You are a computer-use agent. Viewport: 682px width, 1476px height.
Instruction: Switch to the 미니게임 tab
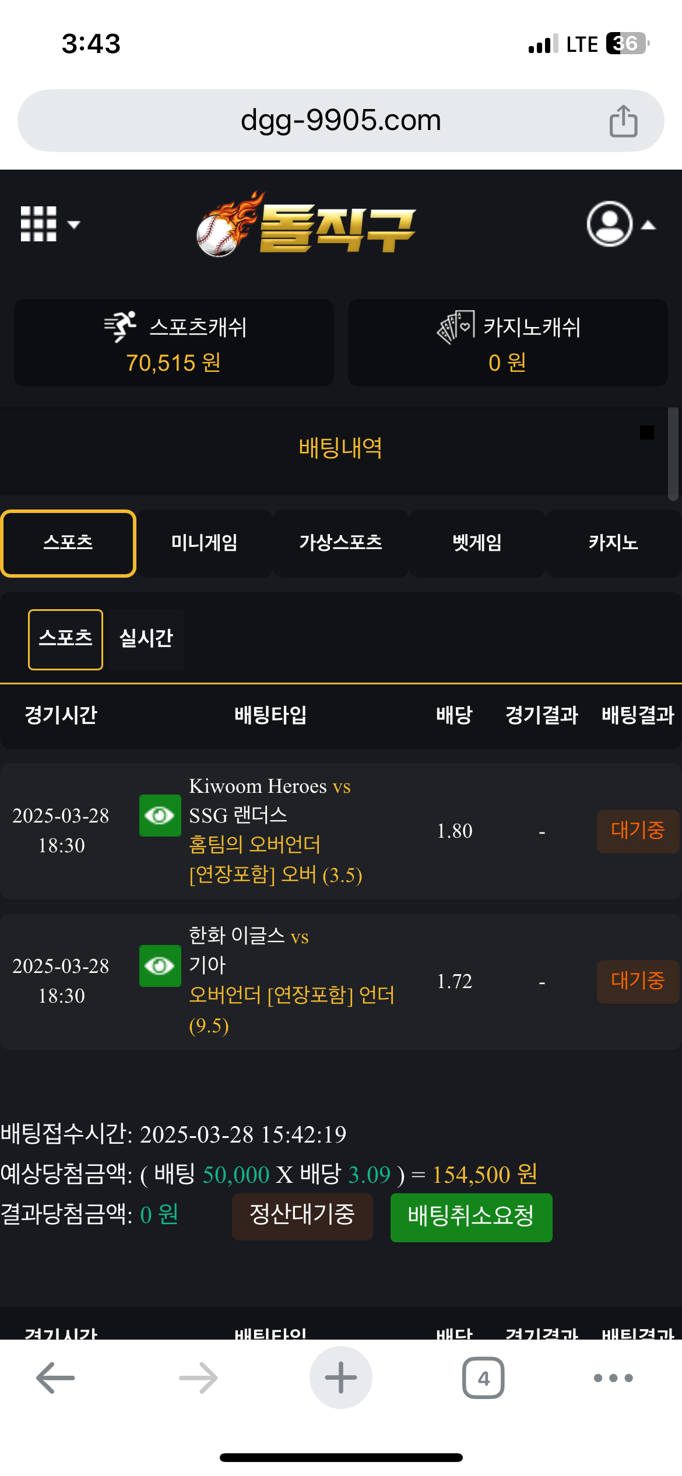click(204, 543)
